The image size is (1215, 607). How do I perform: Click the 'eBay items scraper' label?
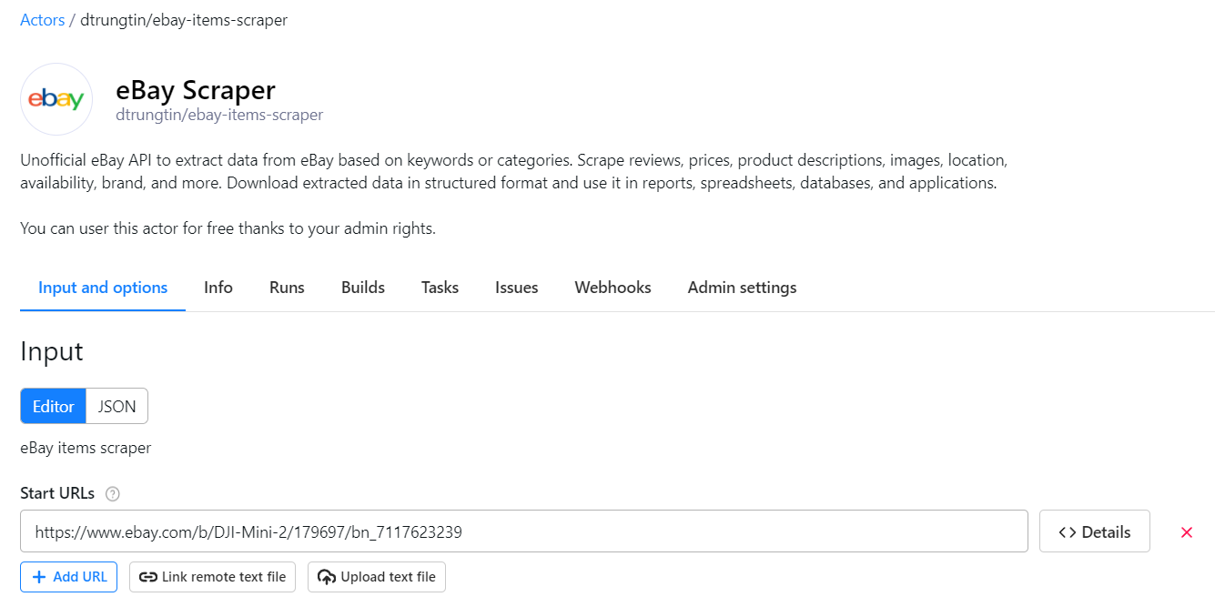coord(86,448)
